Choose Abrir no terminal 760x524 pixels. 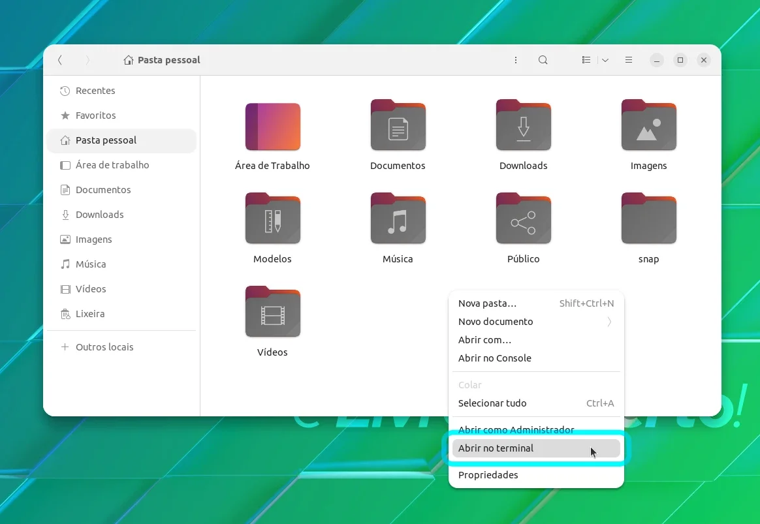pos(536,448)
